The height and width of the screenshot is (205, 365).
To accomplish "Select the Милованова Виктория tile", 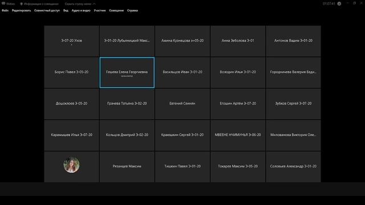I will click(x=293, y=136).
